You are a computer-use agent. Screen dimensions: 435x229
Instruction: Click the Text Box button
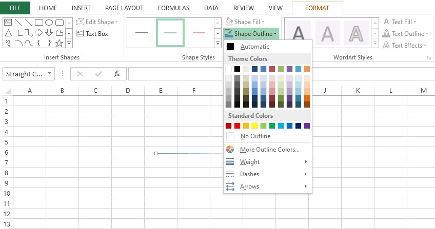point(92,33)
